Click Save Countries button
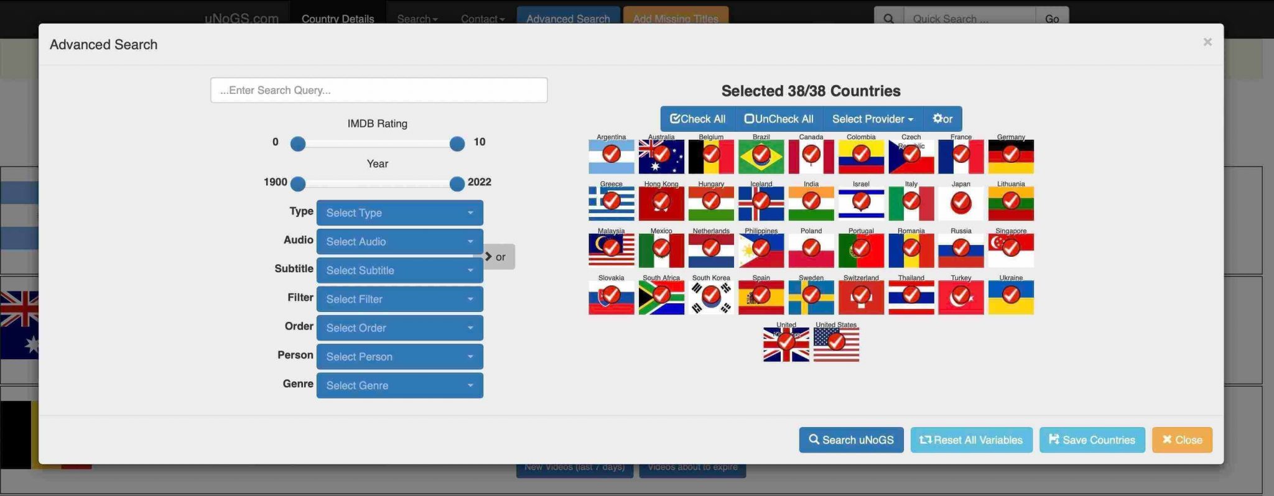Image resolution: width=1274 pixels, height=496 pixels. pyautogui.click(x=1091, y=440)
